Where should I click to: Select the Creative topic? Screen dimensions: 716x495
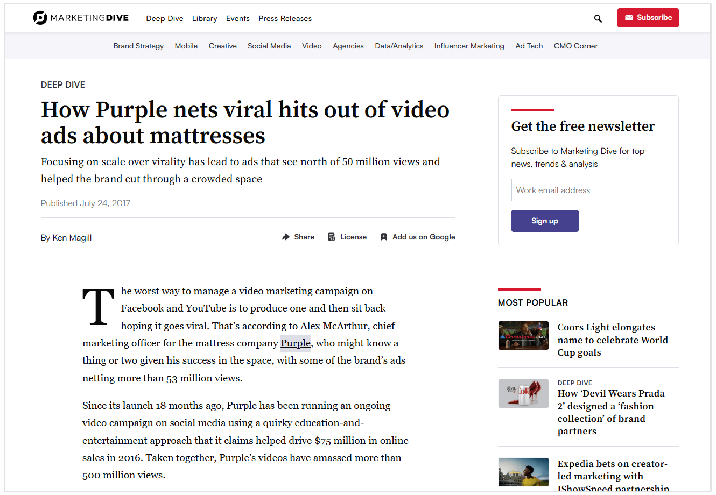click(x=223, y=46)
